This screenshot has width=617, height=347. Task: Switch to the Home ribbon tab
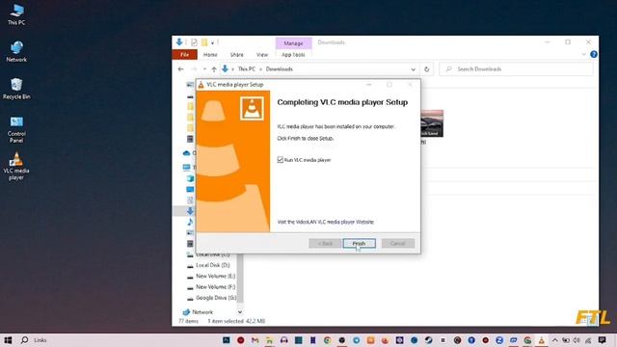pos(210,55)
